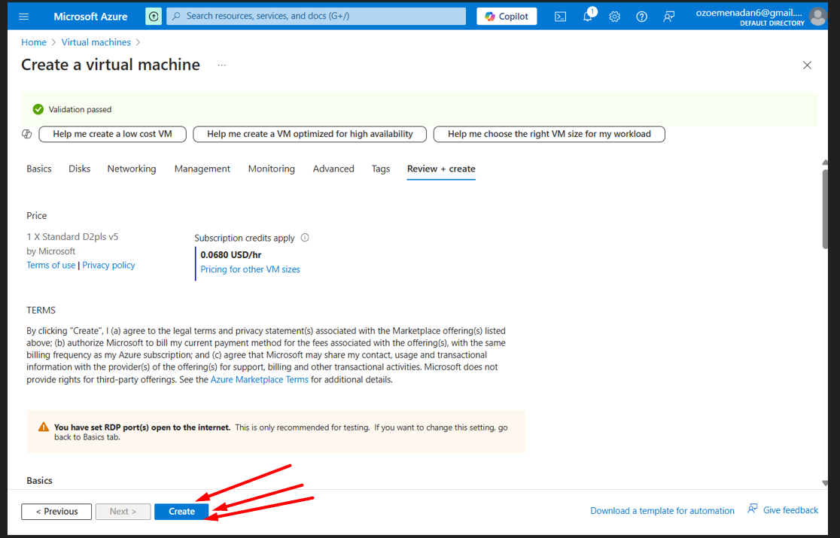Image resolution: width=840 pixels, height=538 pixels.
Task: Open the Terms of use link
Action: tap(51, 265)
